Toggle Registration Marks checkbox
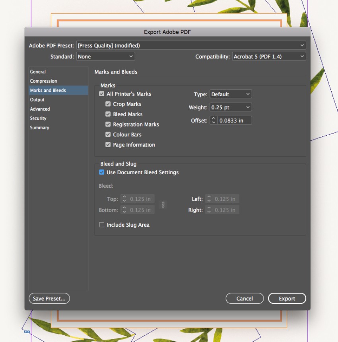 tap(108, 124)
